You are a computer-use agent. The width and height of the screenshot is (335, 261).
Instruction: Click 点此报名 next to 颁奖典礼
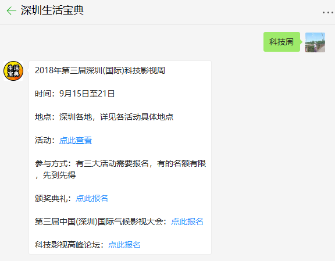[x=92, y=198]
